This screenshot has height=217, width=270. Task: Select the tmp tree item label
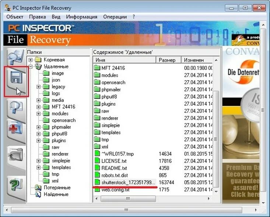click(56, 174)
